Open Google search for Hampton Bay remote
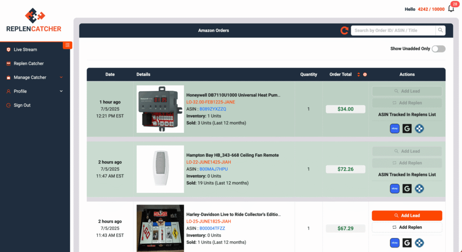The height and width of the screenshot is (252, 462). pyautogui.click(x=407, y=189)
